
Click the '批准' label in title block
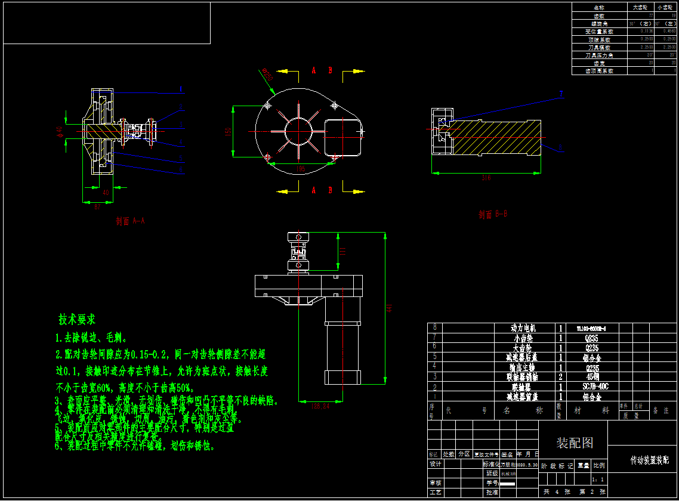click(x=492, y=492)
